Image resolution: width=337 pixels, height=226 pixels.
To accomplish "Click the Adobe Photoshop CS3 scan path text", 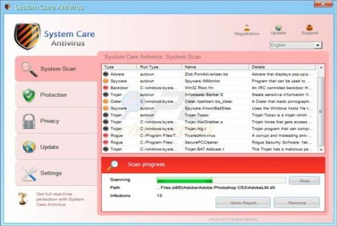I will (216, 188).
